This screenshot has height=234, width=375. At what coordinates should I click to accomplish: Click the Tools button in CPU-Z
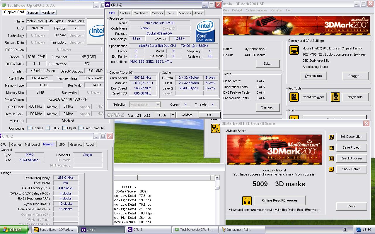(x=163, y=115)
